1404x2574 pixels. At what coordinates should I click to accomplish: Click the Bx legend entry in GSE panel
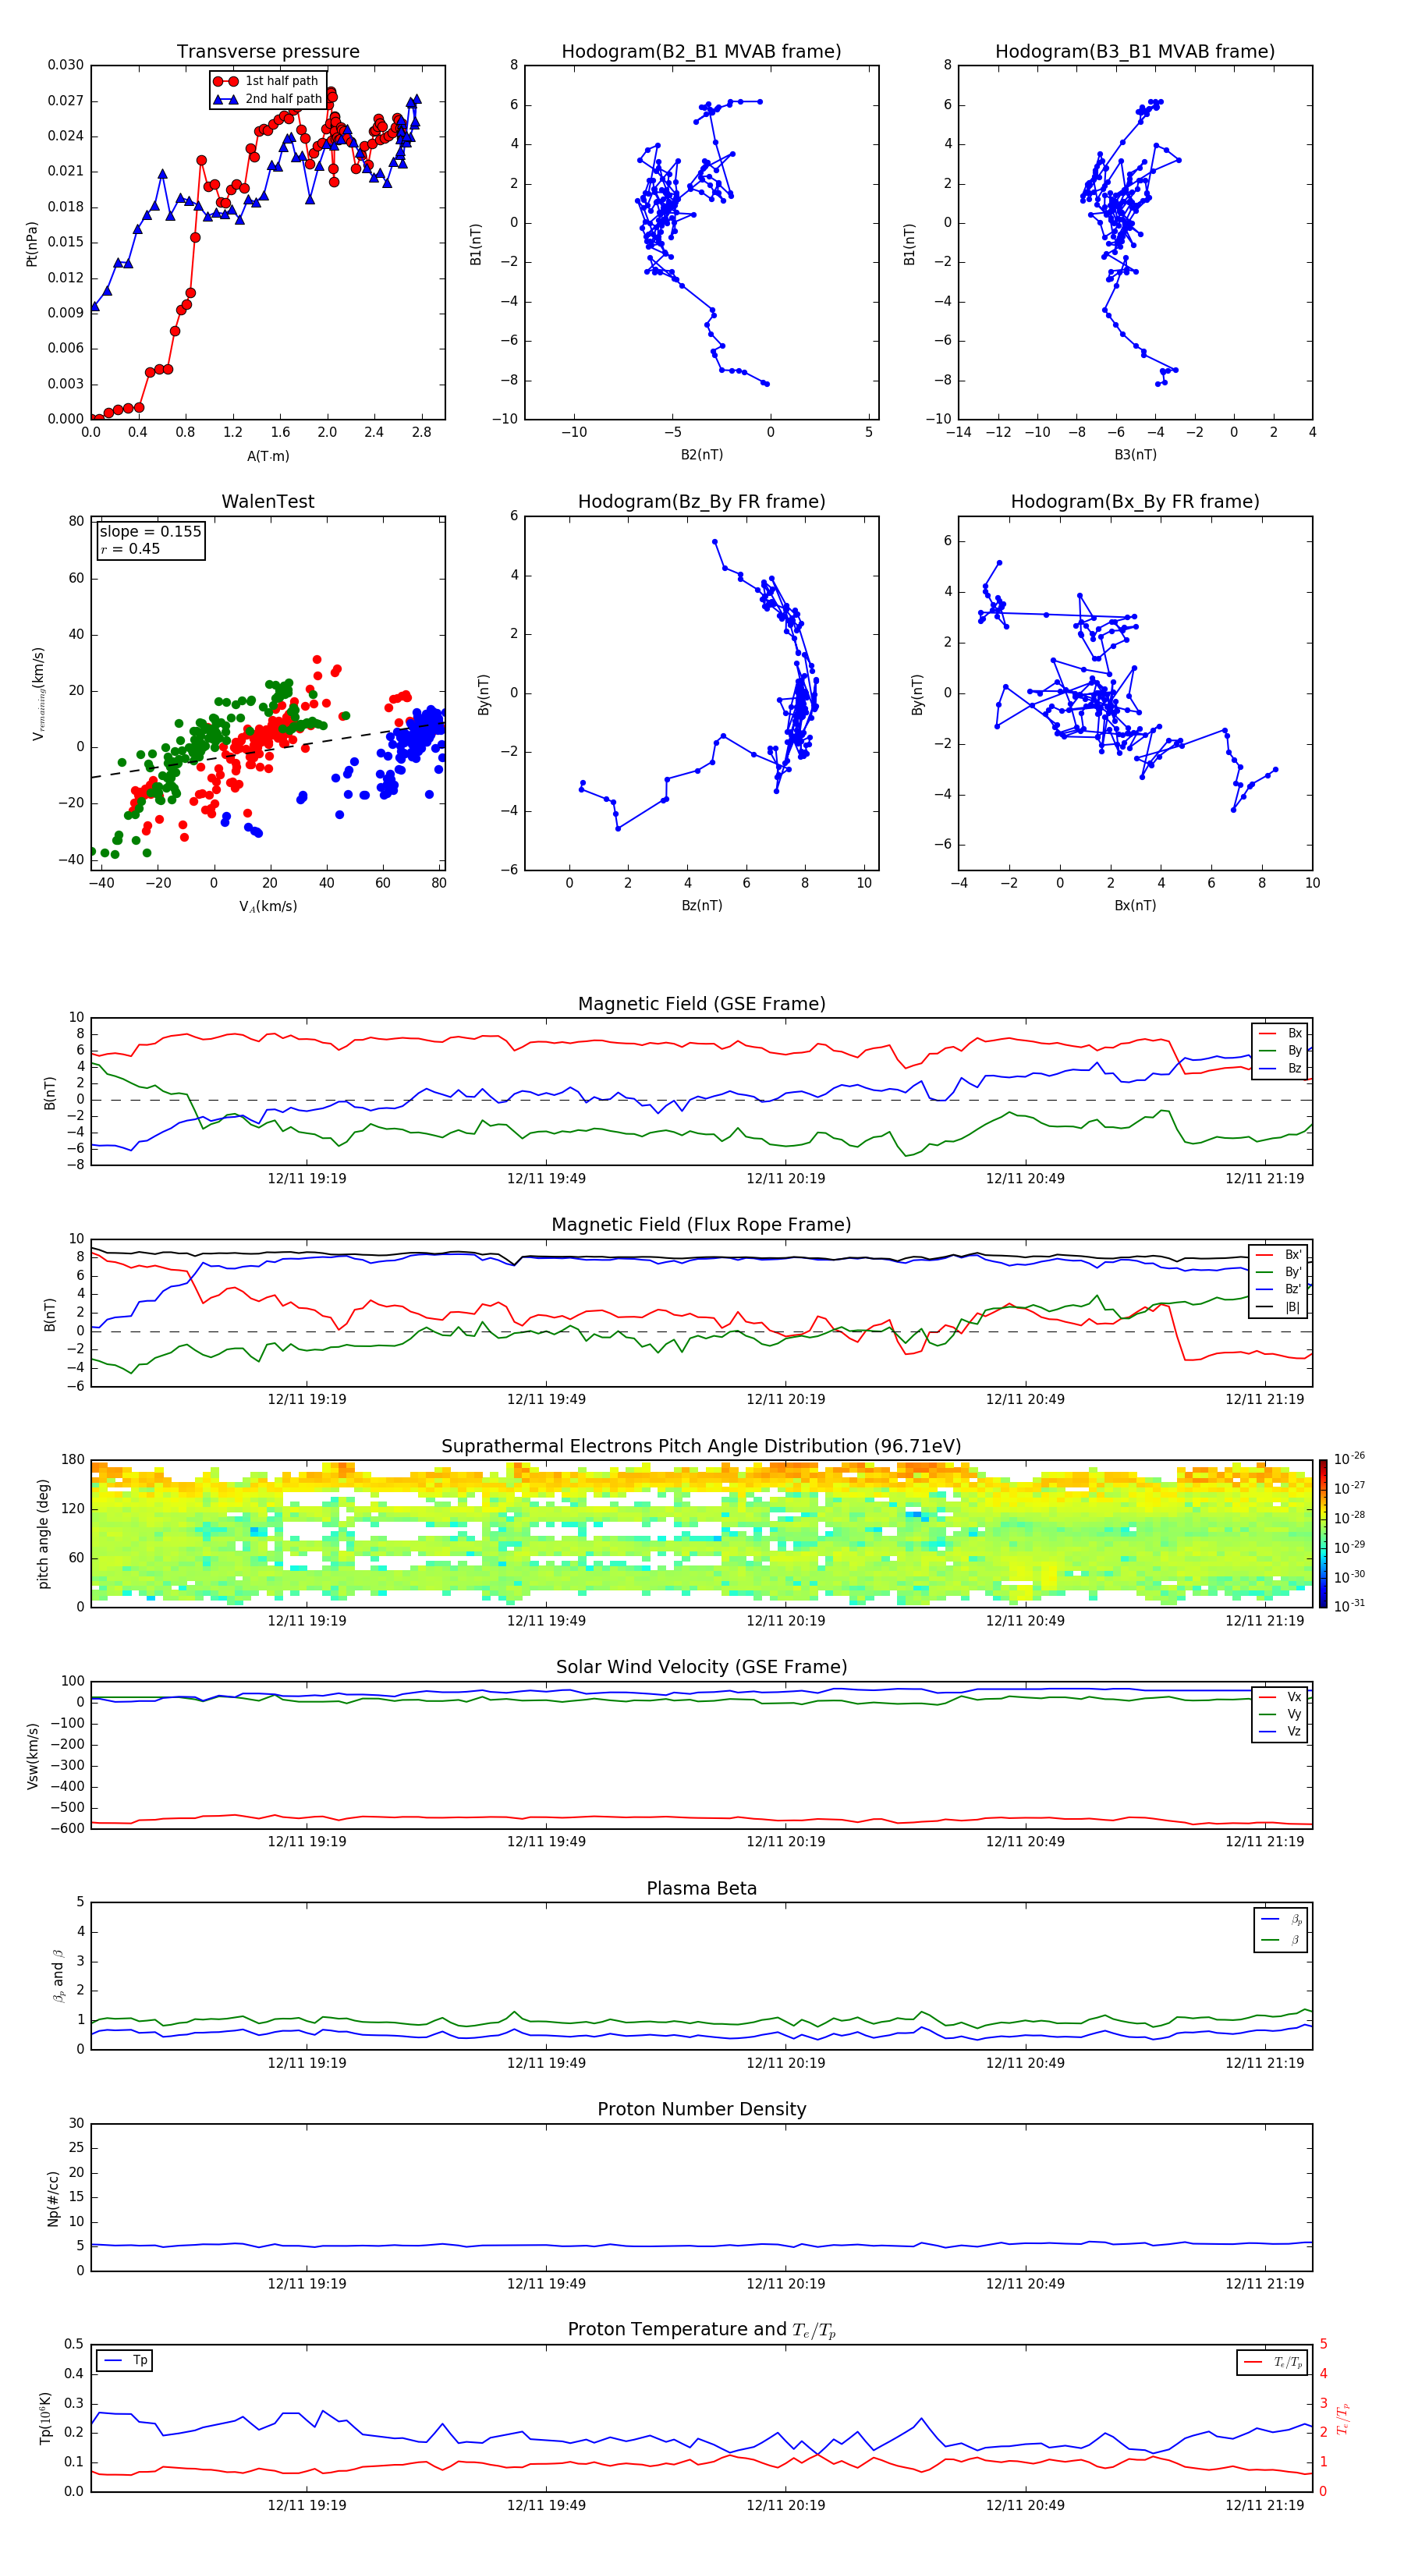tap(1280, 1033)
